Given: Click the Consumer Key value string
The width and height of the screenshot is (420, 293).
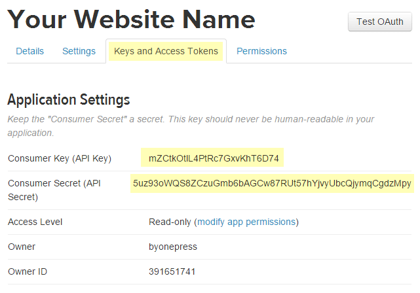Looking at the screenshot, I should coord(214,158).
